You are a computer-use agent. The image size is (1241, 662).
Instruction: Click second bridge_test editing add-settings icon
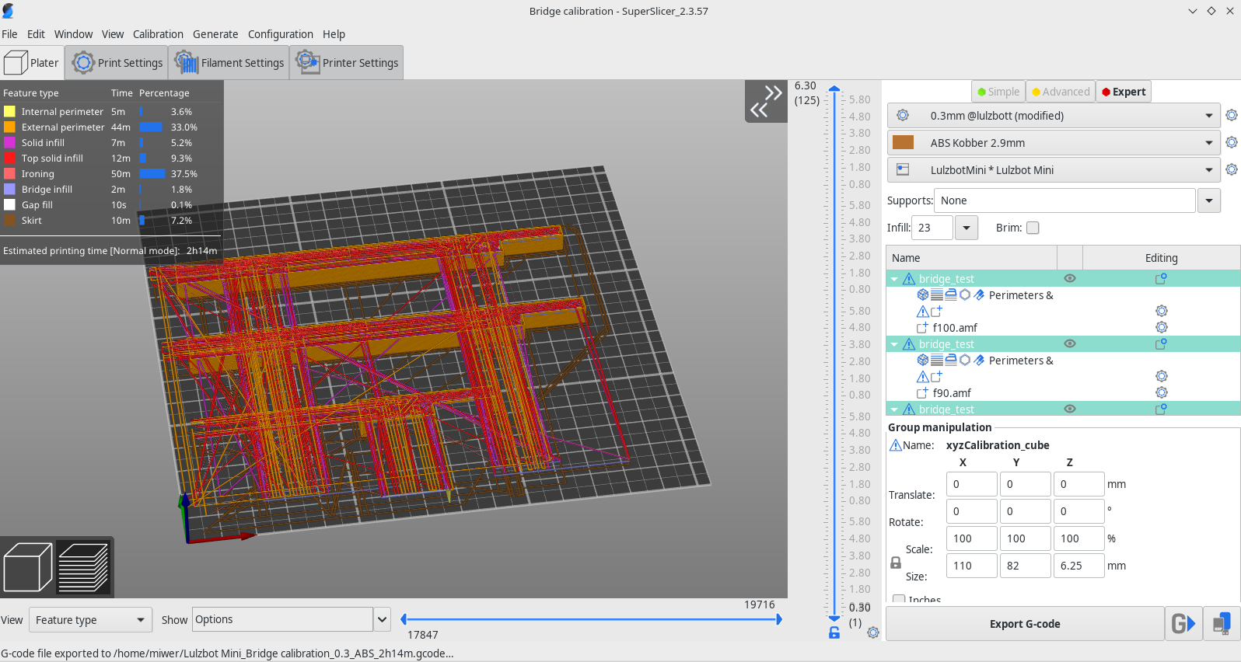[1161, 343]
